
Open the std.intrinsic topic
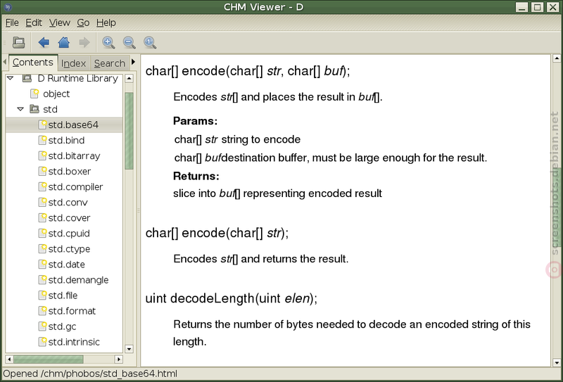[74, 342]
